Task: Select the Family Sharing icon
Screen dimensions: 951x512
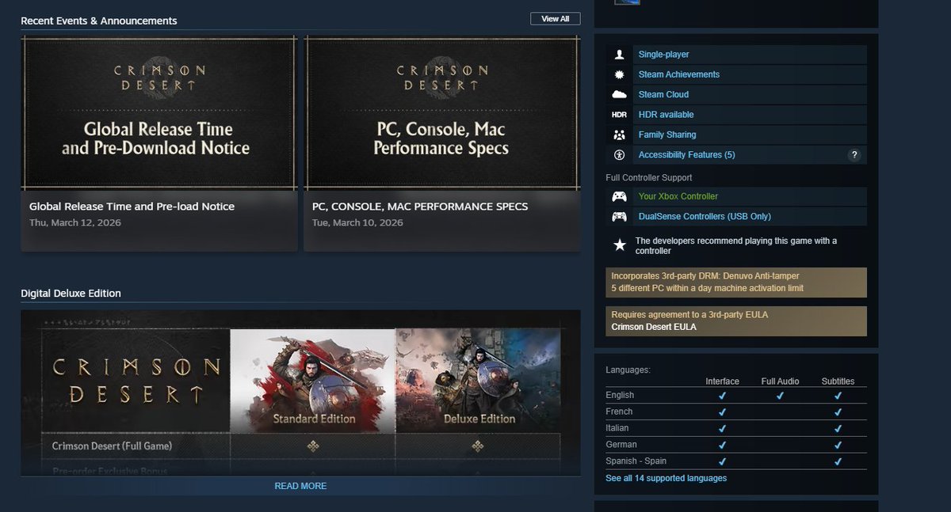Action: point(620,135)
